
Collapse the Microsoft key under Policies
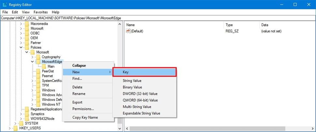point(27,52)
